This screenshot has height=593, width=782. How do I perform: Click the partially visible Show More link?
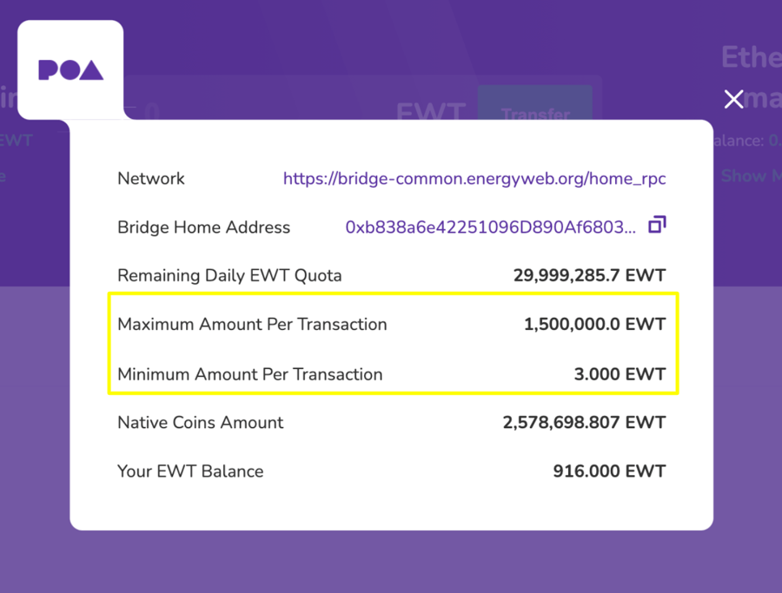click(x=751, y=176)
